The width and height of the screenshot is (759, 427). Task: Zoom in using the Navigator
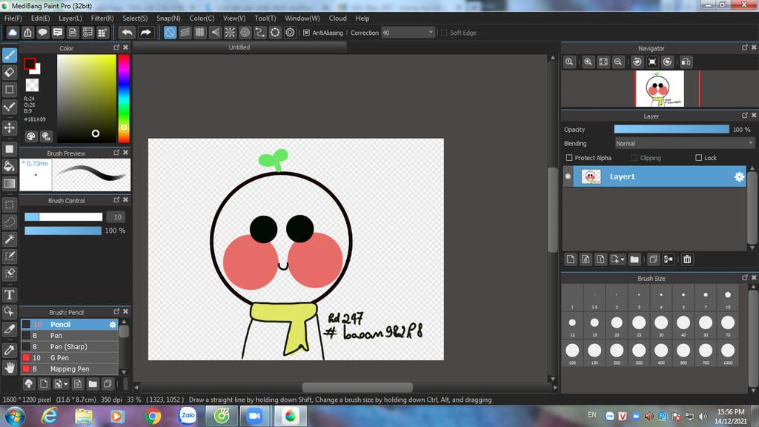click(588, 62)
